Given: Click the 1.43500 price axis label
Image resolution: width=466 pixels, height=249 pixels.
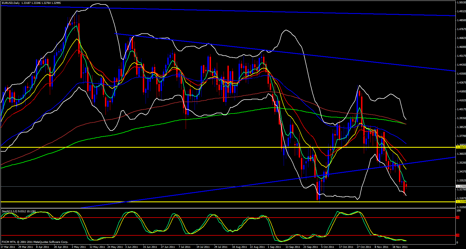Looking at the screenshot, I should point(461,74).
